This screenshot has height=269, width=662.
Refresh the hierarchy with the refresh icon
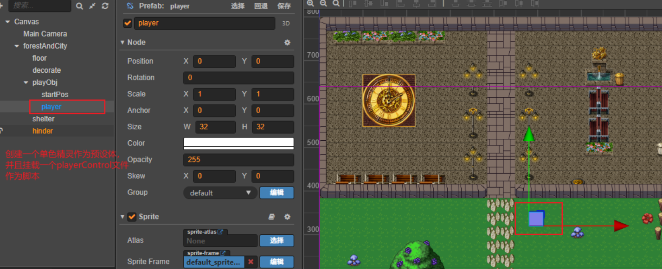point(105,6)
